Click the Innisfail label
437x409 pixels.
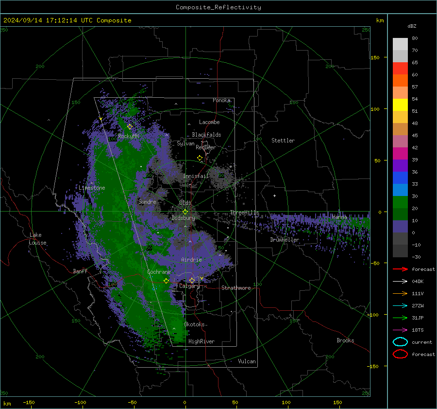coord(196,176)
